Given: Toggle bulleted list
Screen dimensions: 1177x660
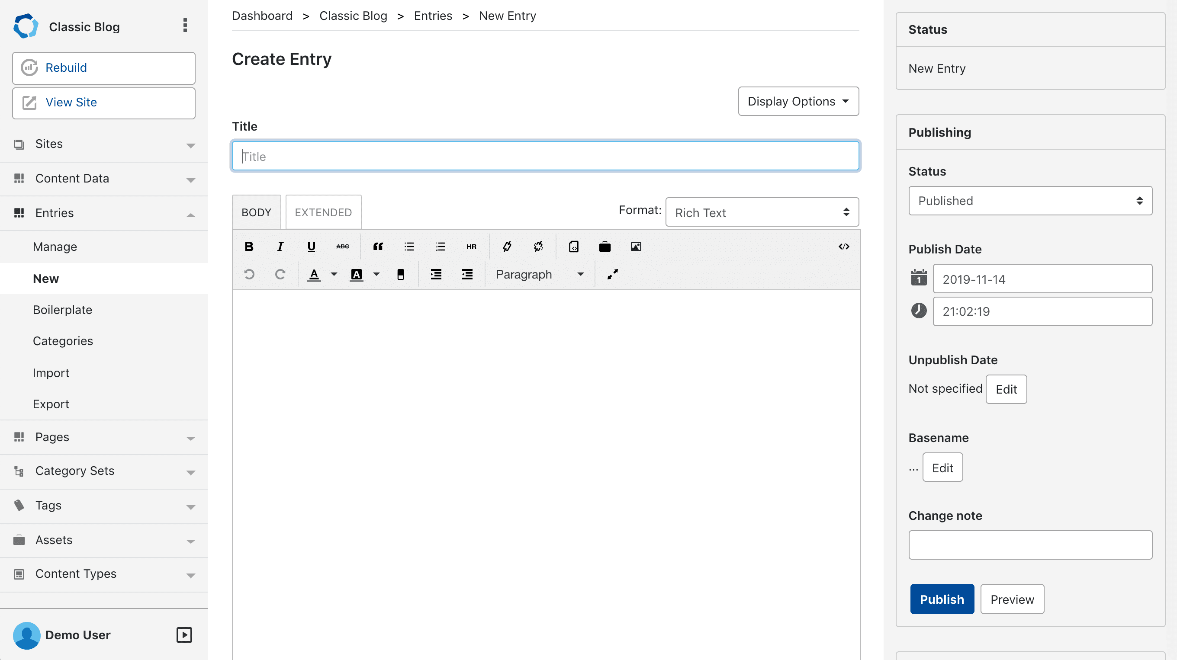Looking at the screenshot, I should tap(409, 247).
